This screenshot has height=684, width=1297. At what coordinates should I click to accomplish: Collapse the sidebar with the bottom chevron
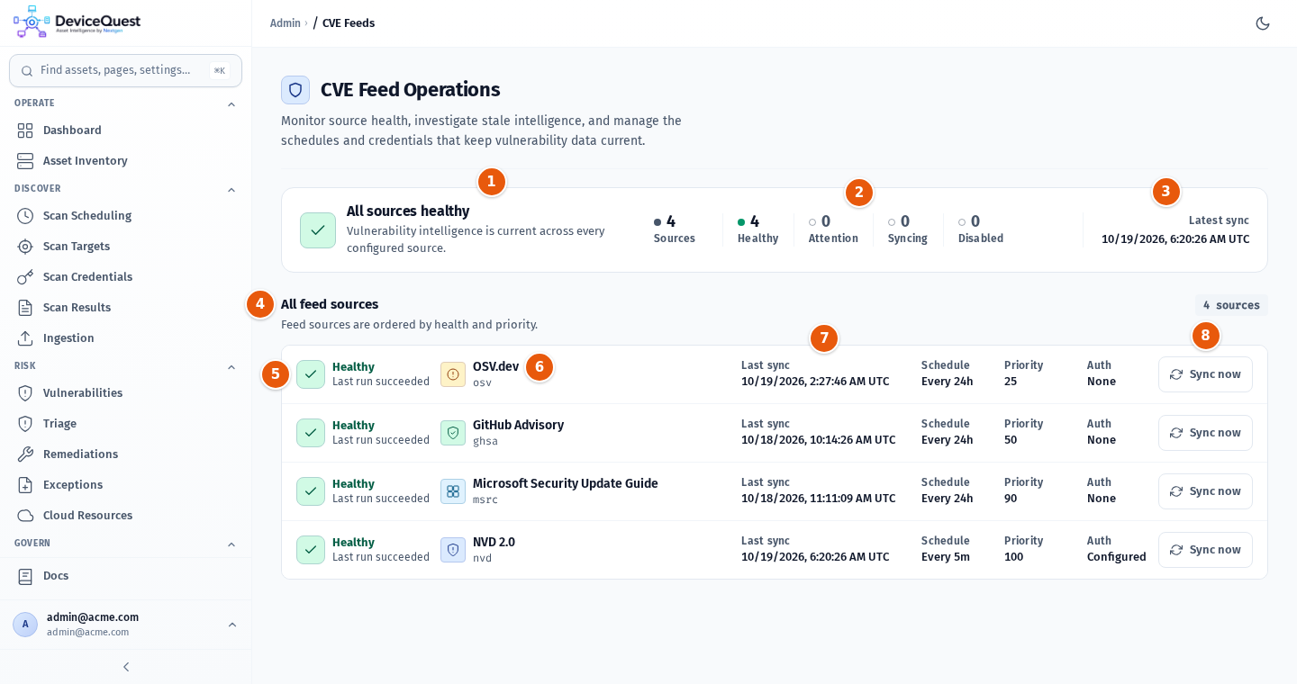click(126, 667)
